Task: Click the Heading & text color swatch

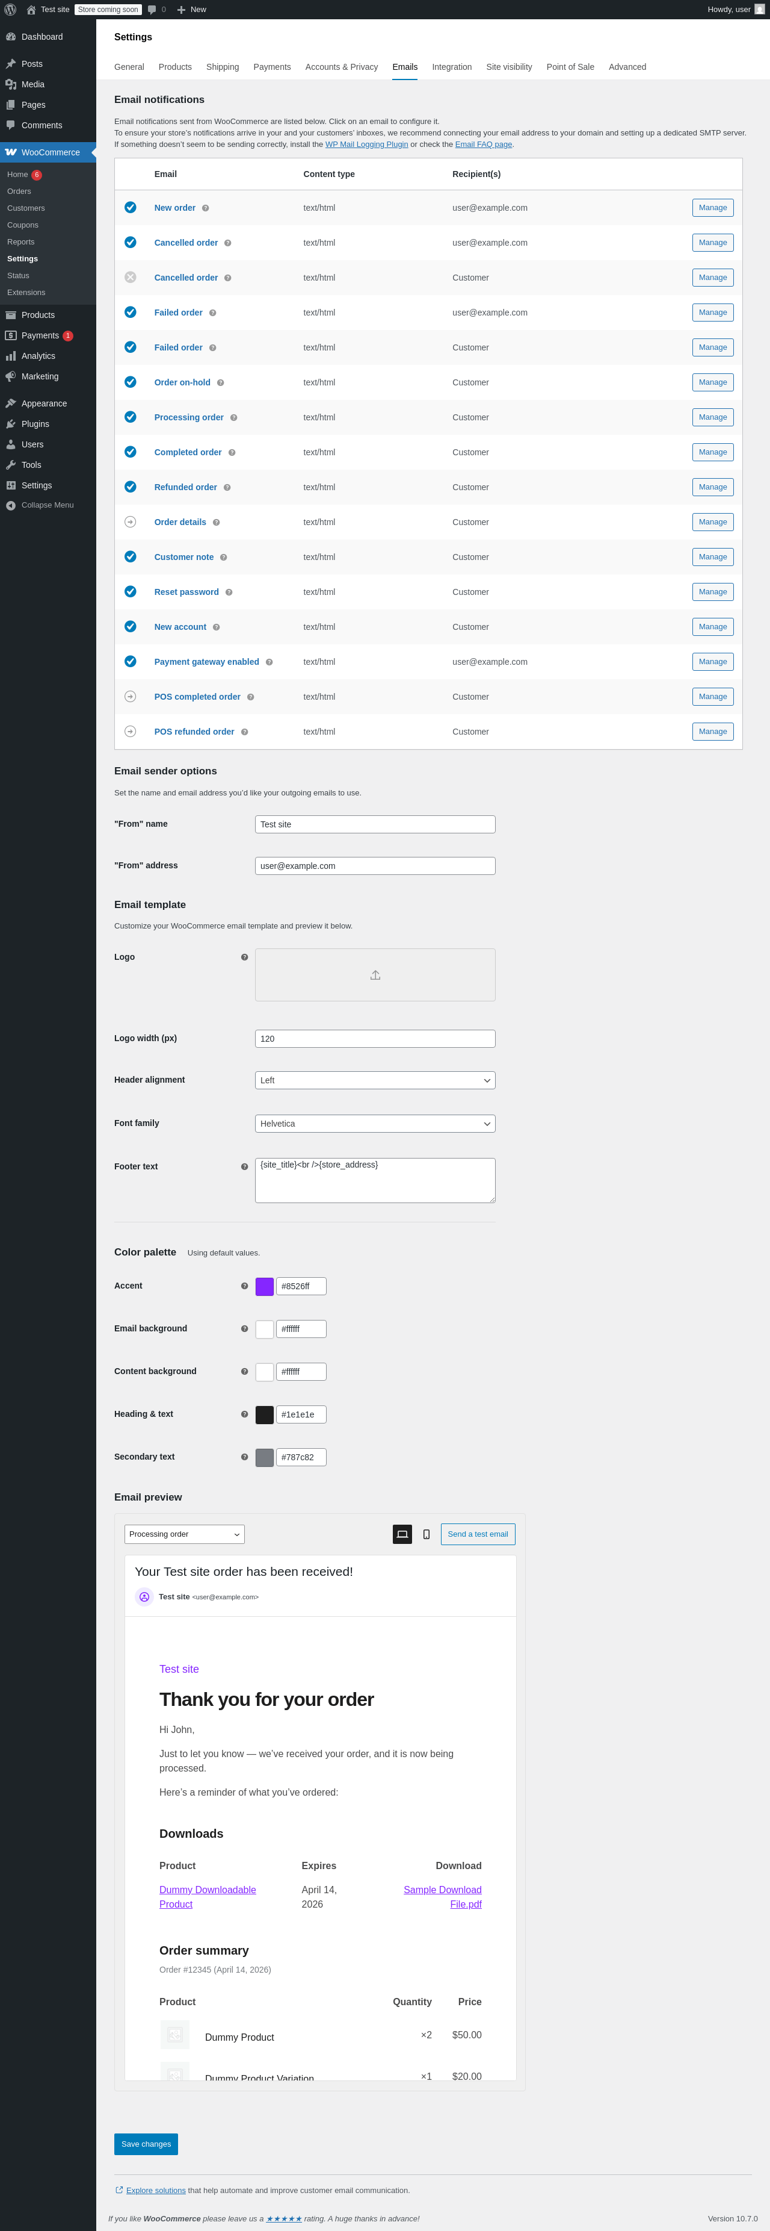Action: click(x=265, y=1414)
